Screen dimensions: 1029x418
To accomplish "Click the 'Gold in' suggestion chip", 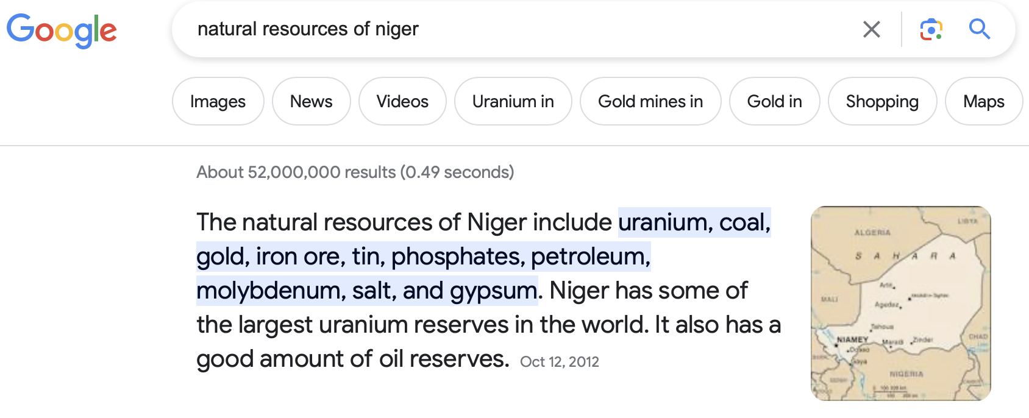I will [774, 101].
